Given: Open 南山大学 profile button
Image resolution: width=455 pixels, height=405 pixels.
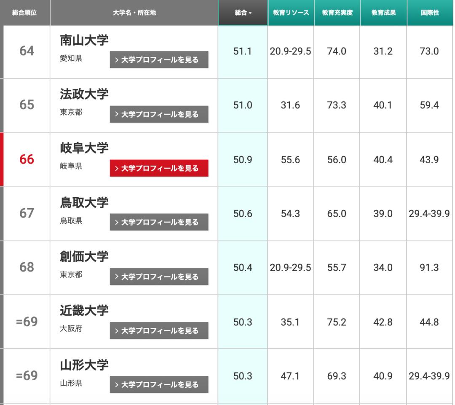Looking at the screenshot, I should (159, 59).
